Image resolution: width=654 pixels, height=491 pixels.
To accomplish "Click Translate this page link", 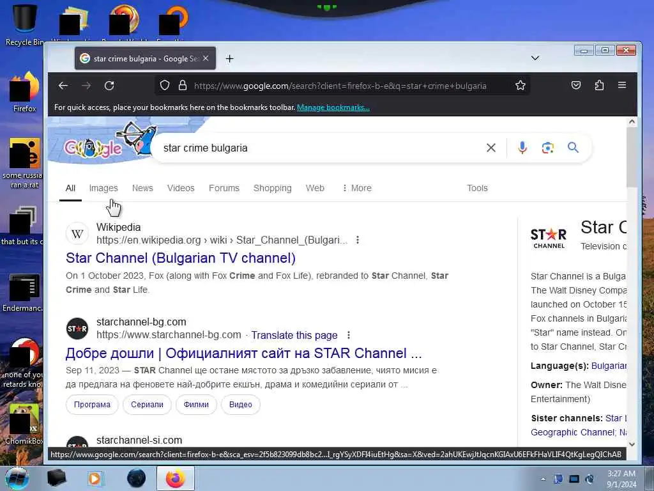I will pos(294,335).
